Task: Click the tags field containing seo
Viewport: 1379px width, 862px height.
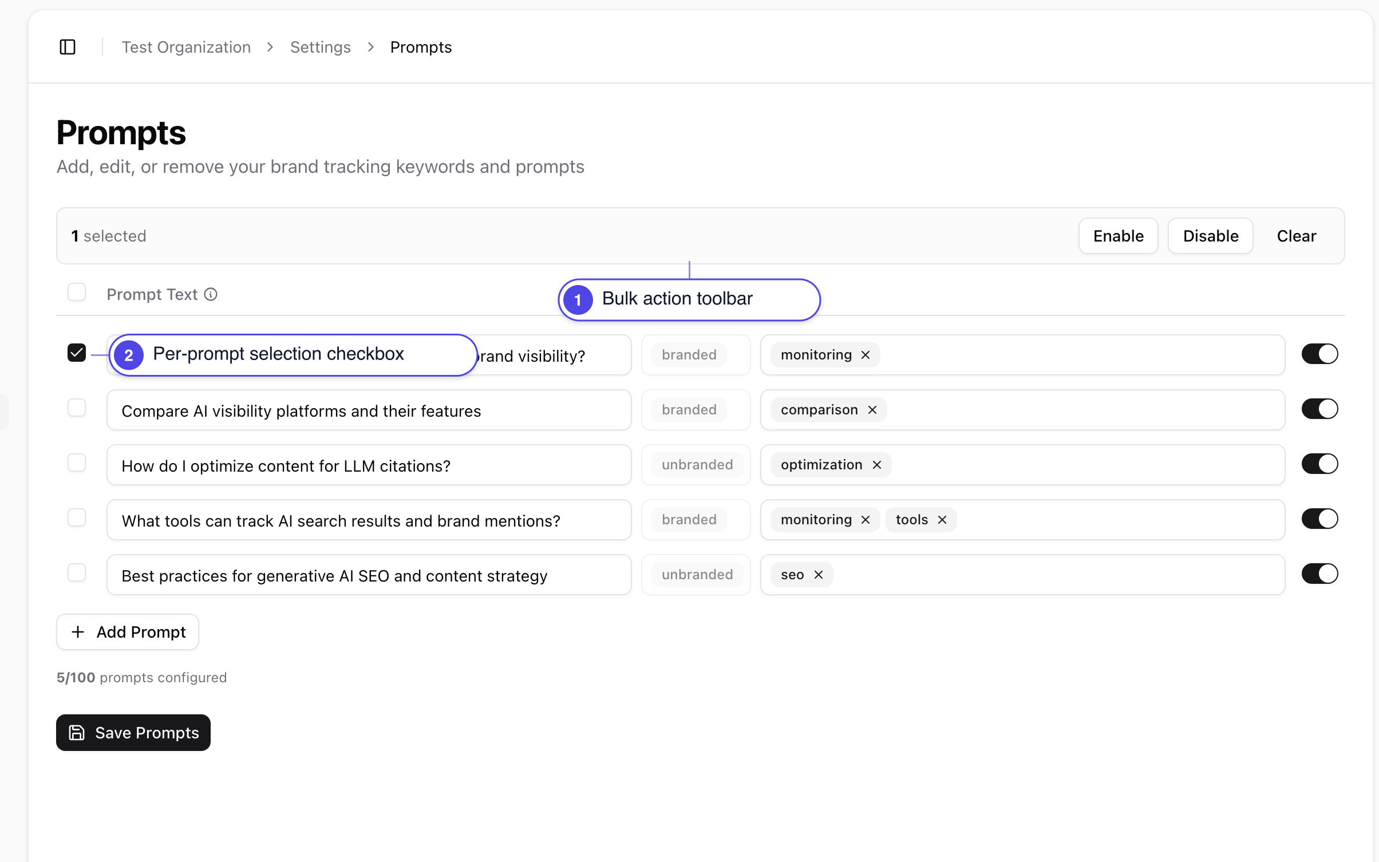Action: click(x=1022, y=575)
